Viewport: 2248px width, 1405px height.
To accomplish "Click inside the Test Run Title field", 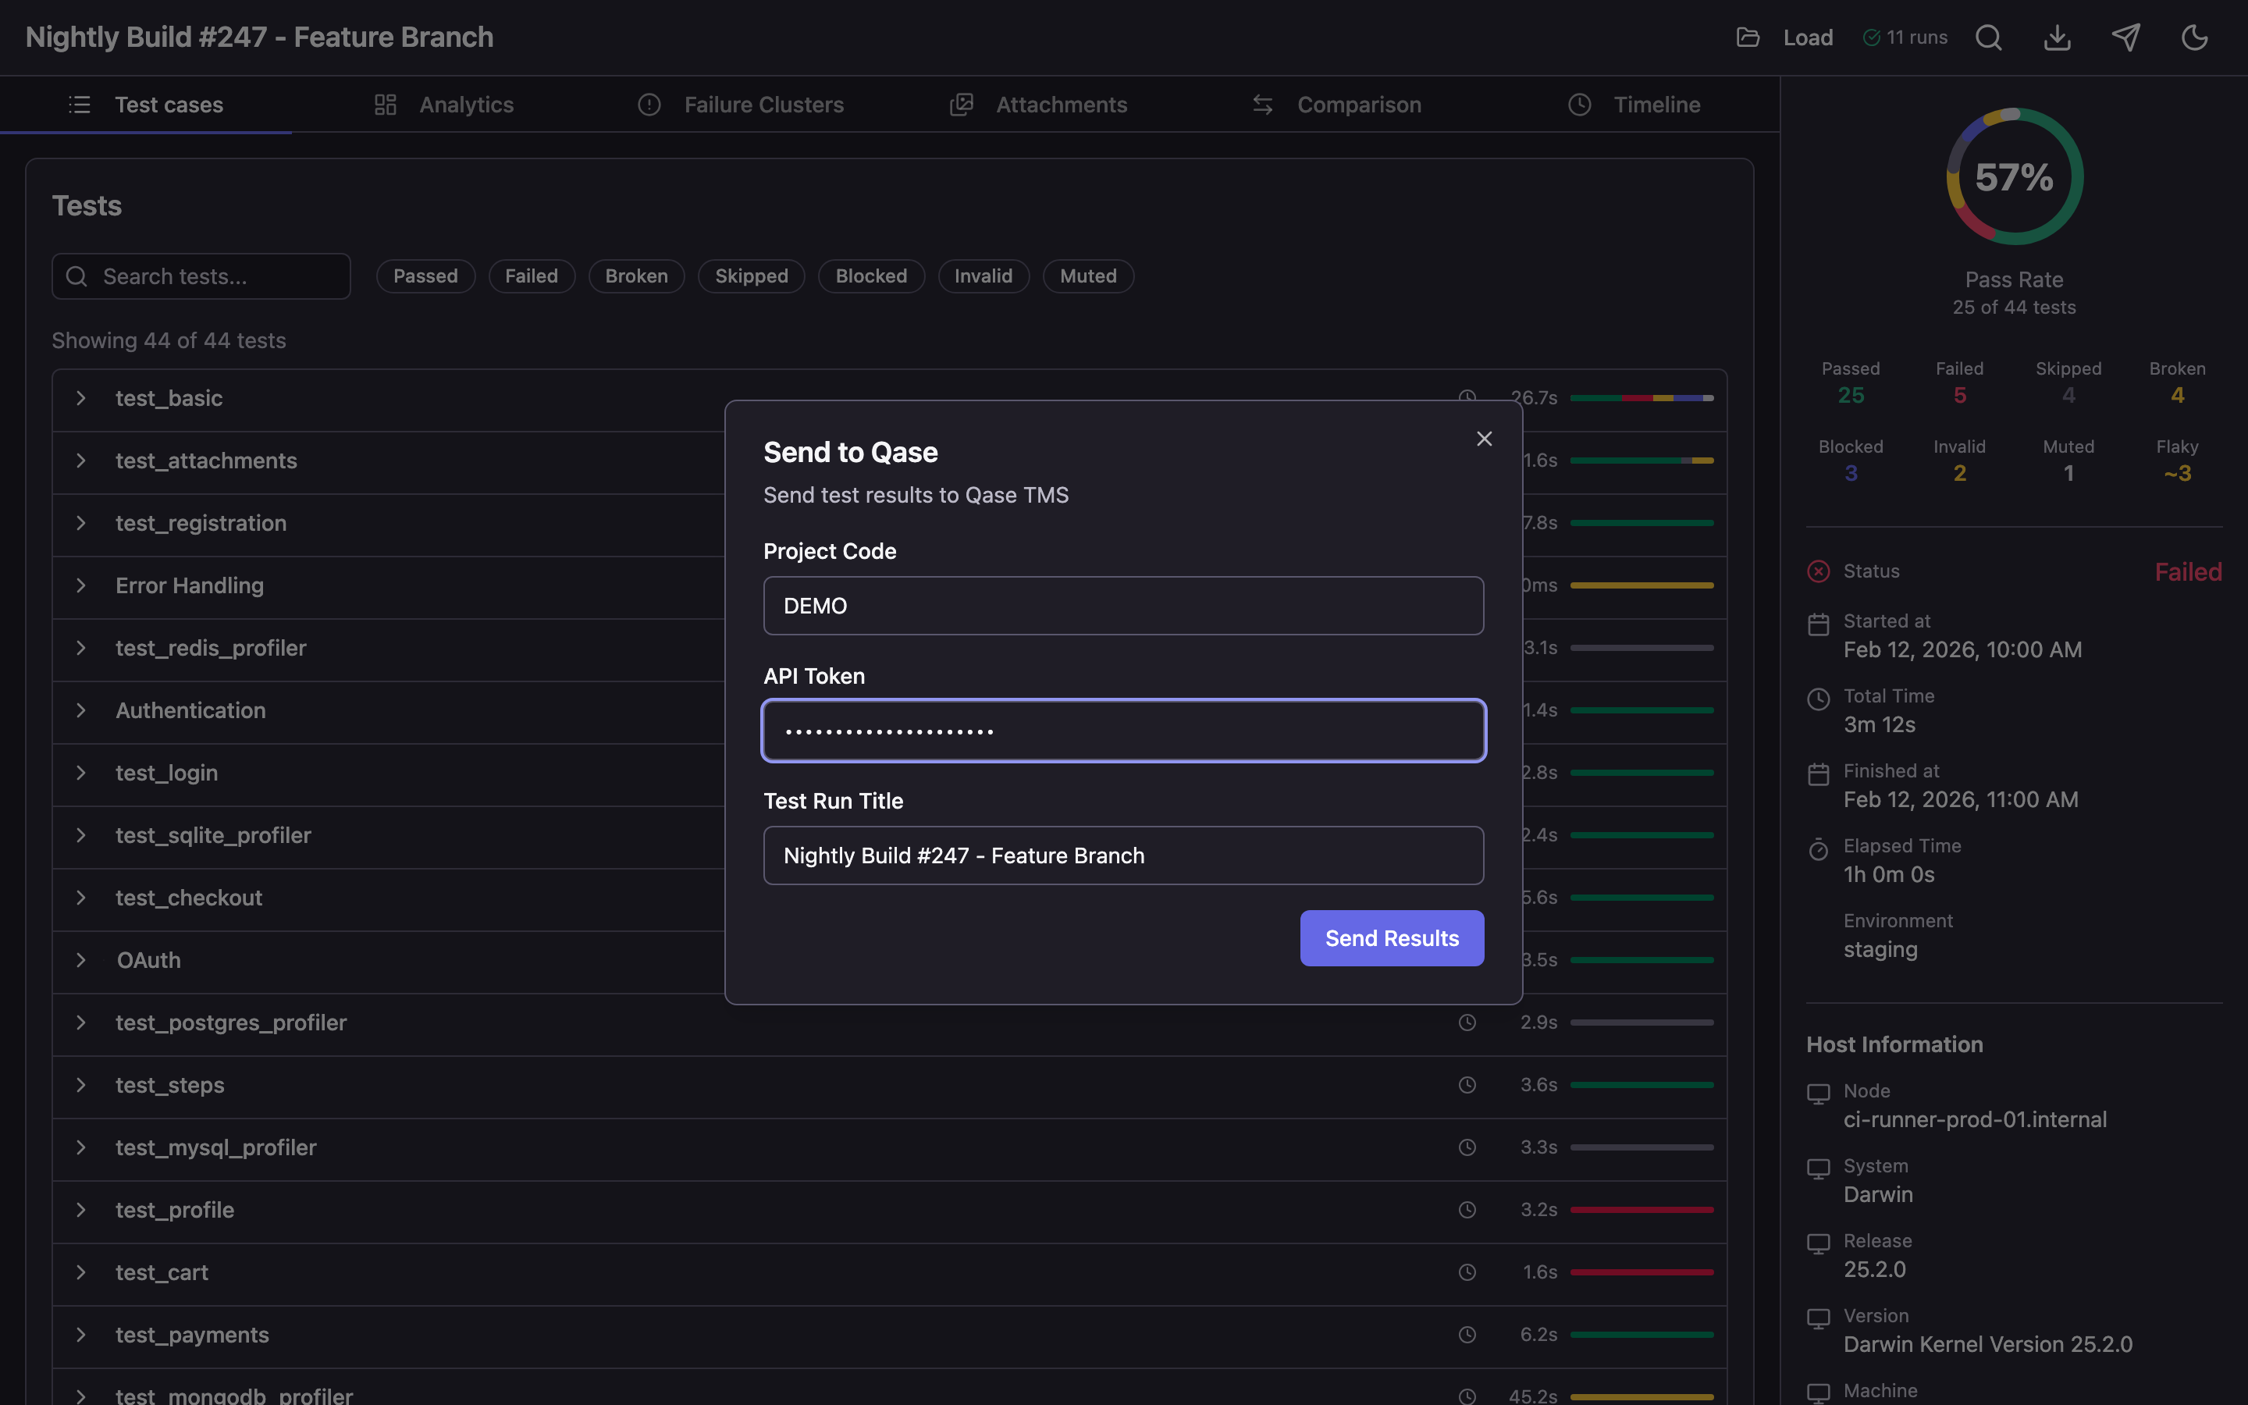I will [1123, 855].
